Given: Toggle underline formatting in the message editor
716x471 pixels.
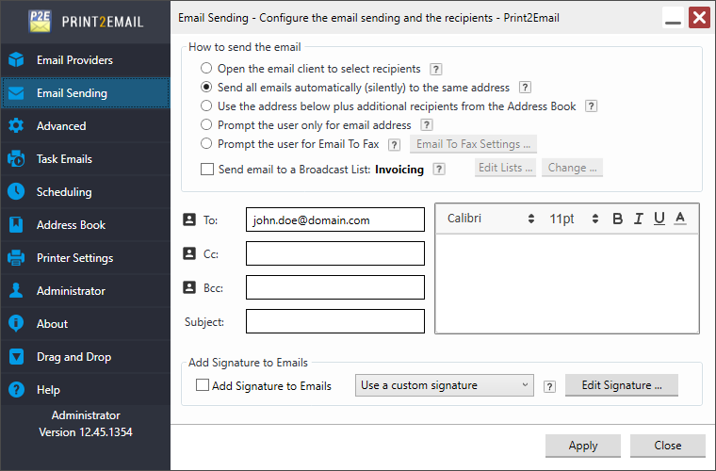Looking at the screenshot, I should pos(659,219).
